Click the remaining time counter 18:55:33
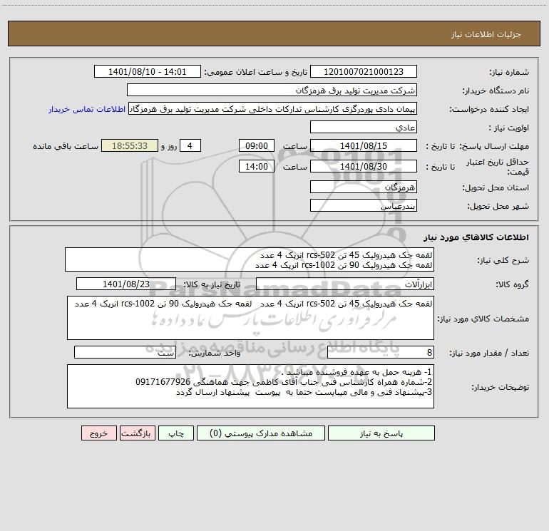The width and height of the screenshot is (549, 531). point(130,145)
